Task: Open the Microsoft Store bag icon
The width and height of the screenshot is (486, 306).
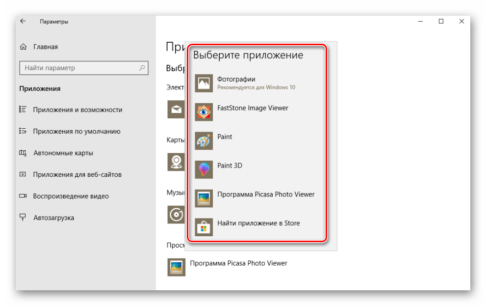Action: point(204,227)
